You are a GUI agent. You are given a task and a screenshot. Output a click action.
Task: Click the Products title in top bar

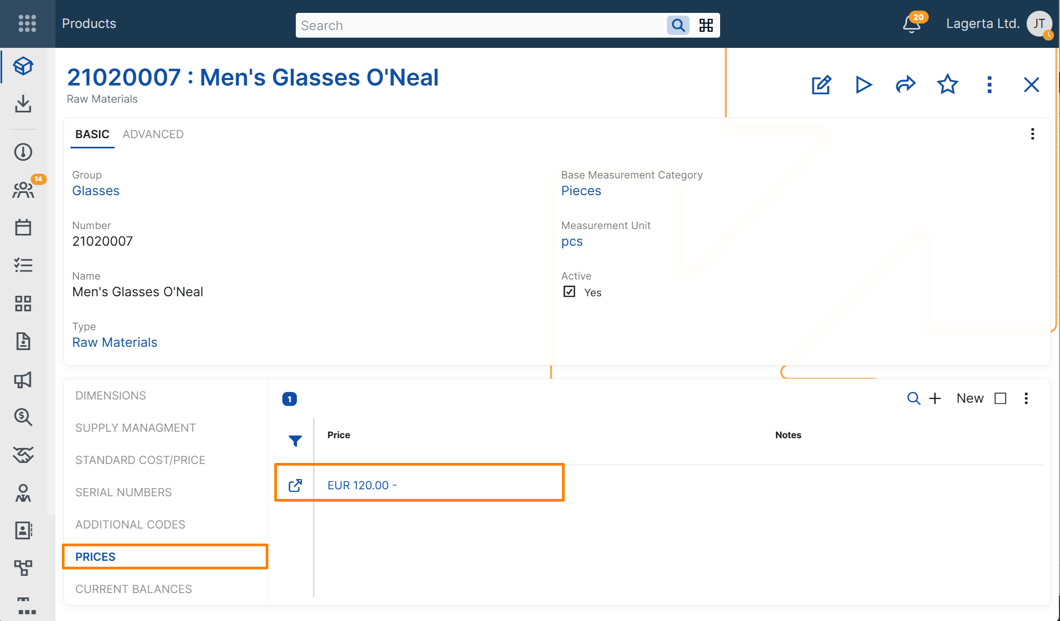(89, 24)
